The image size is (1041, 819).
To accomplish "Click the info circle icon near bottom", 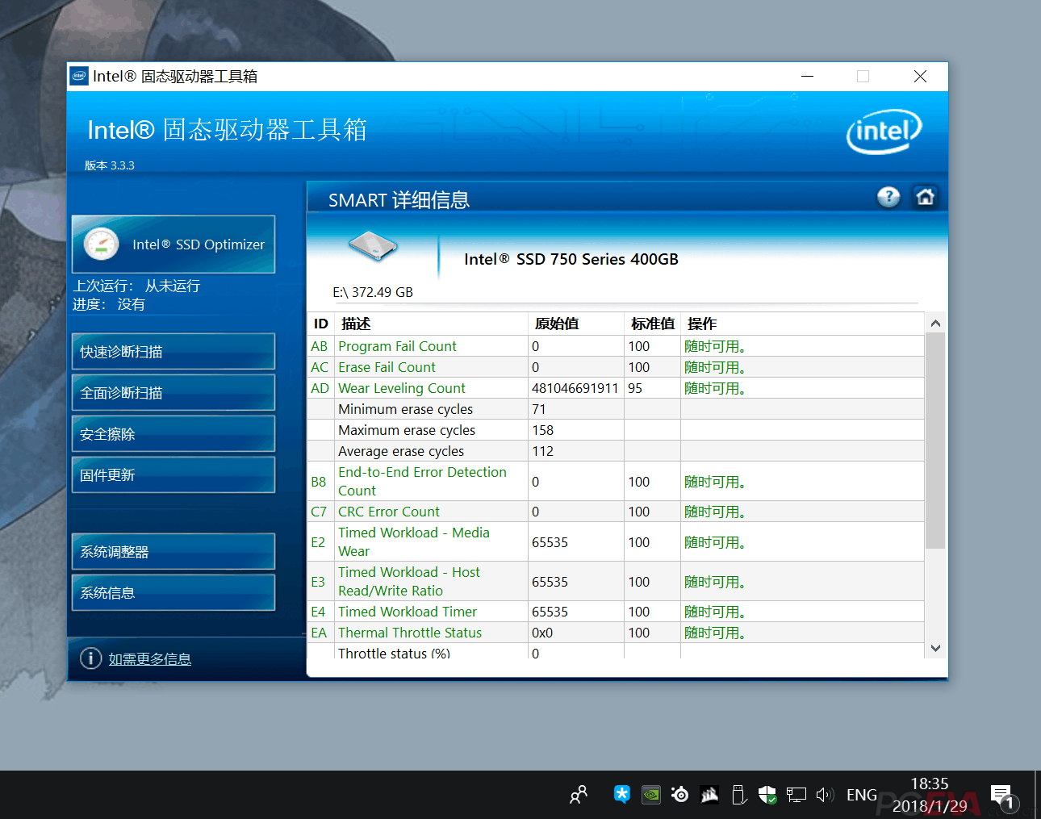I will [90, 658].
